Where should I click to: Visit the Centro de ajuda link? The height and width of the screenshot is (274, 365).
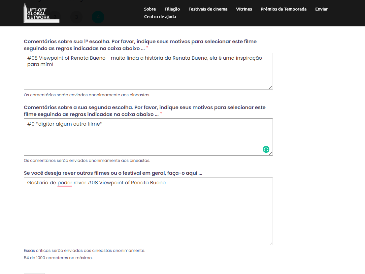(x=160, y=16)
